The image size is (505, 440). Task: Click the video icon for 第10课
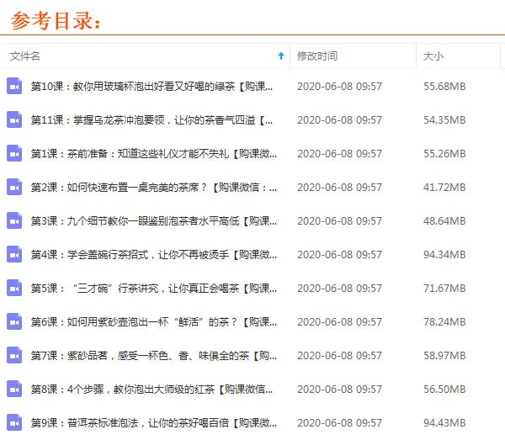[14, 86]
